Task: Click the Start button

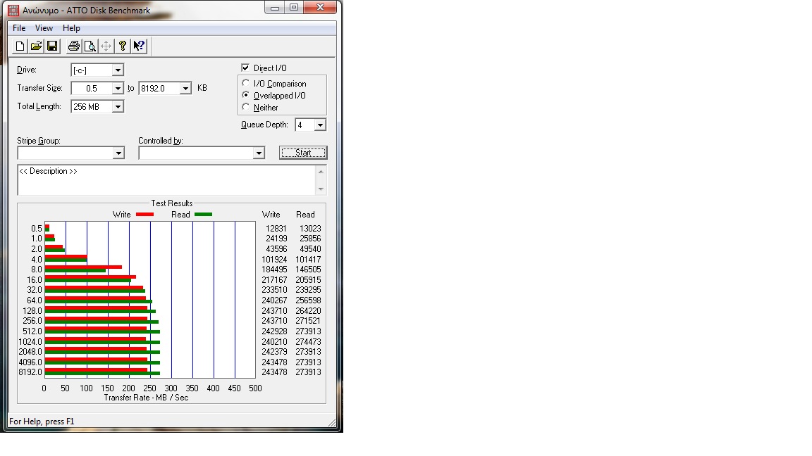Action: (x=303, y=153)
